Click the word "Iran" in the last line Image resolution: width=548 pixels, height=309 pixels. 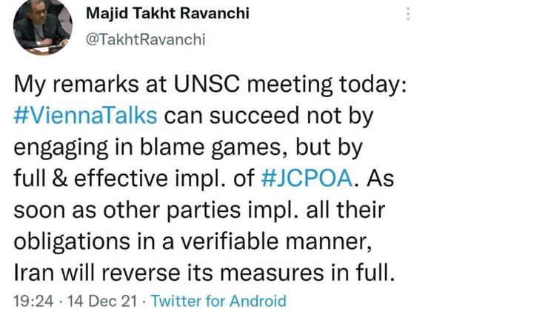[33, 272]
